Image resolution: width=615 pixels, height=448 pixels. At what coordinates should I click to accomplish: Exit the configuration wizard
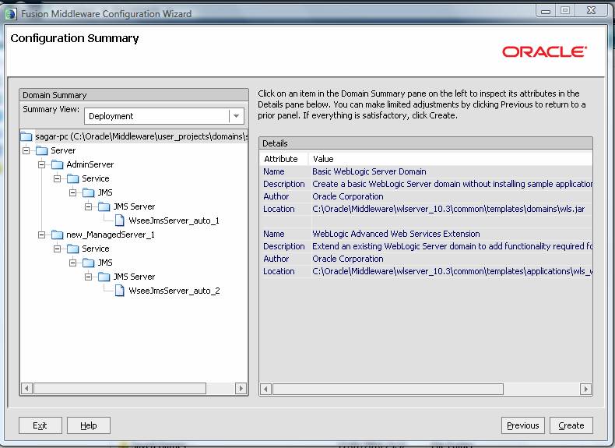[x=40, y=425]
